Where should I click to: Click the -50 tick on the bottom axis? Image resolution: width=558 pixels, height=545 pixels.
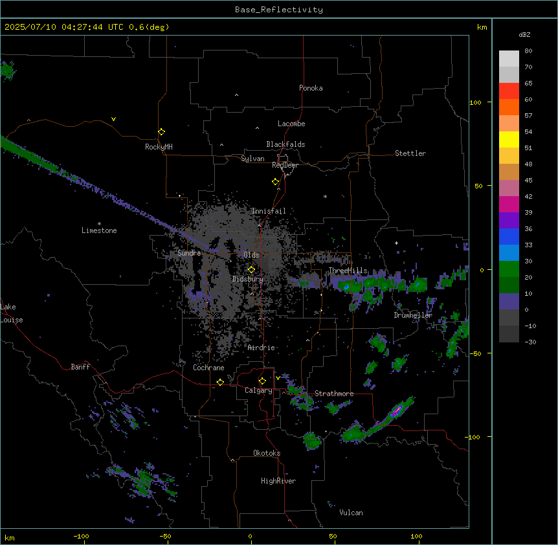pos(166,537)
